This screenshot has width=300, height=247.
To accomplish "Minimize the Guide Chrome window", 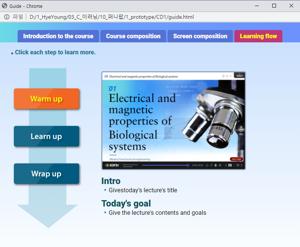I will pos(257,6).
